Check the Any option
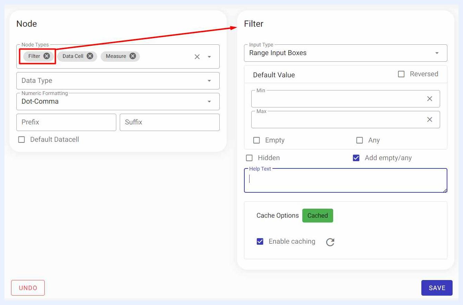This screenshot has width=463, height=305. 360,140
